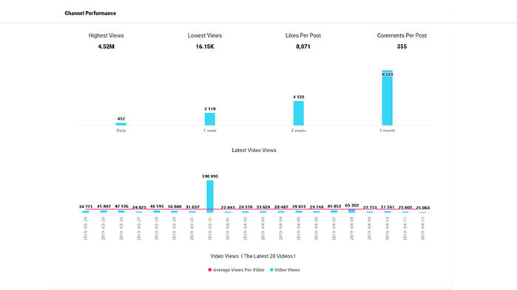Select the tall 590 095 views bar
Viewport: 517px width, 290px height.
tap(210, 196)
